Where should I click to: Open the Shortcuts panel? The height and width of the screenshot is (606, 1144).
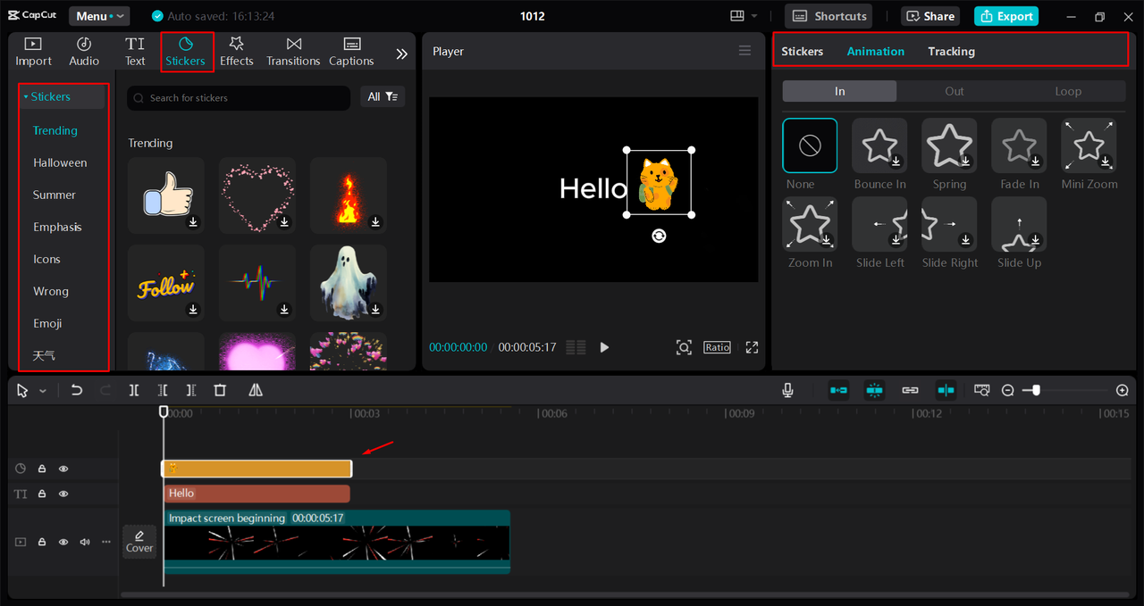pos(829,16)
